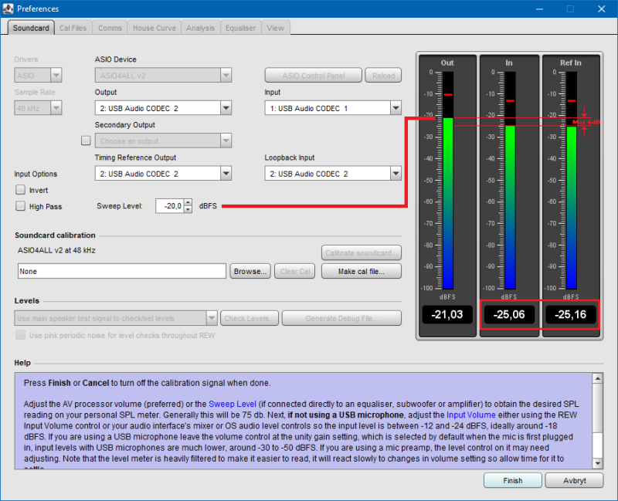Click the Out level meter bar

point(448,181)
